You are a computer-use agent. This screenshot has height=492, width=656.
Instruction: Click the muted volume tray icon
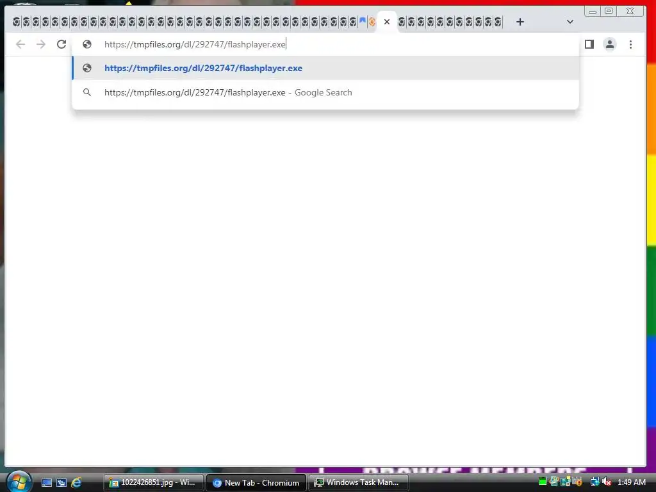[607, 482]
